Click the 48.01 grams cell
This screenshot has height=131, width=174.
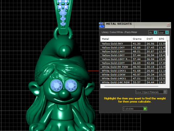pos(138,51)
